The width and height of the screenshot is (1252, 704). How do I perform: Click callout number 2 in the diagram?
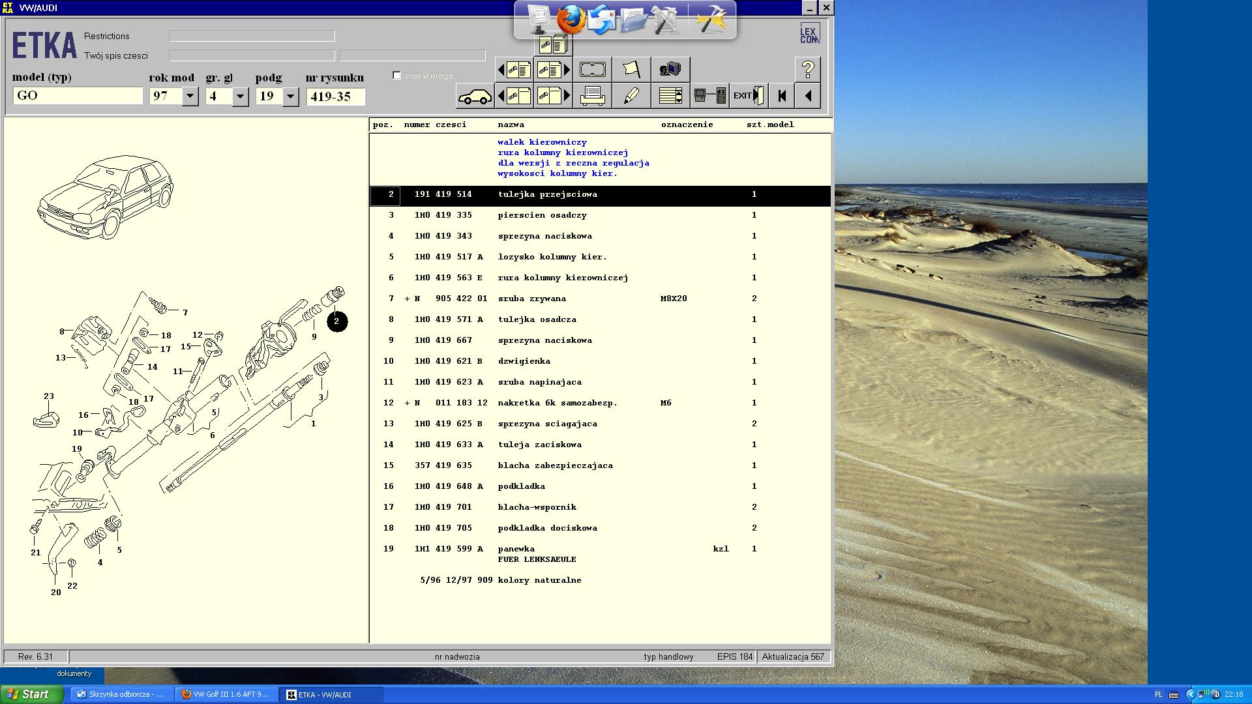coord(336,321)
